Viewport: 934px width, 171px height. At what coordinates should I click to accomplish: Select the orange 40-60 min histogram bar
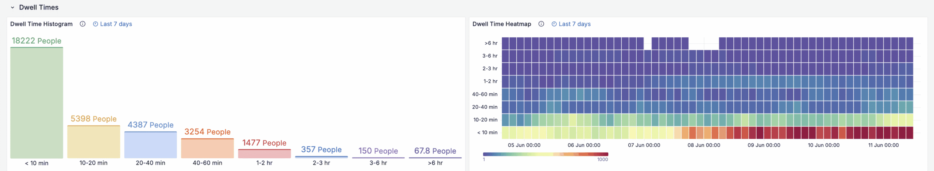point(207,148)
